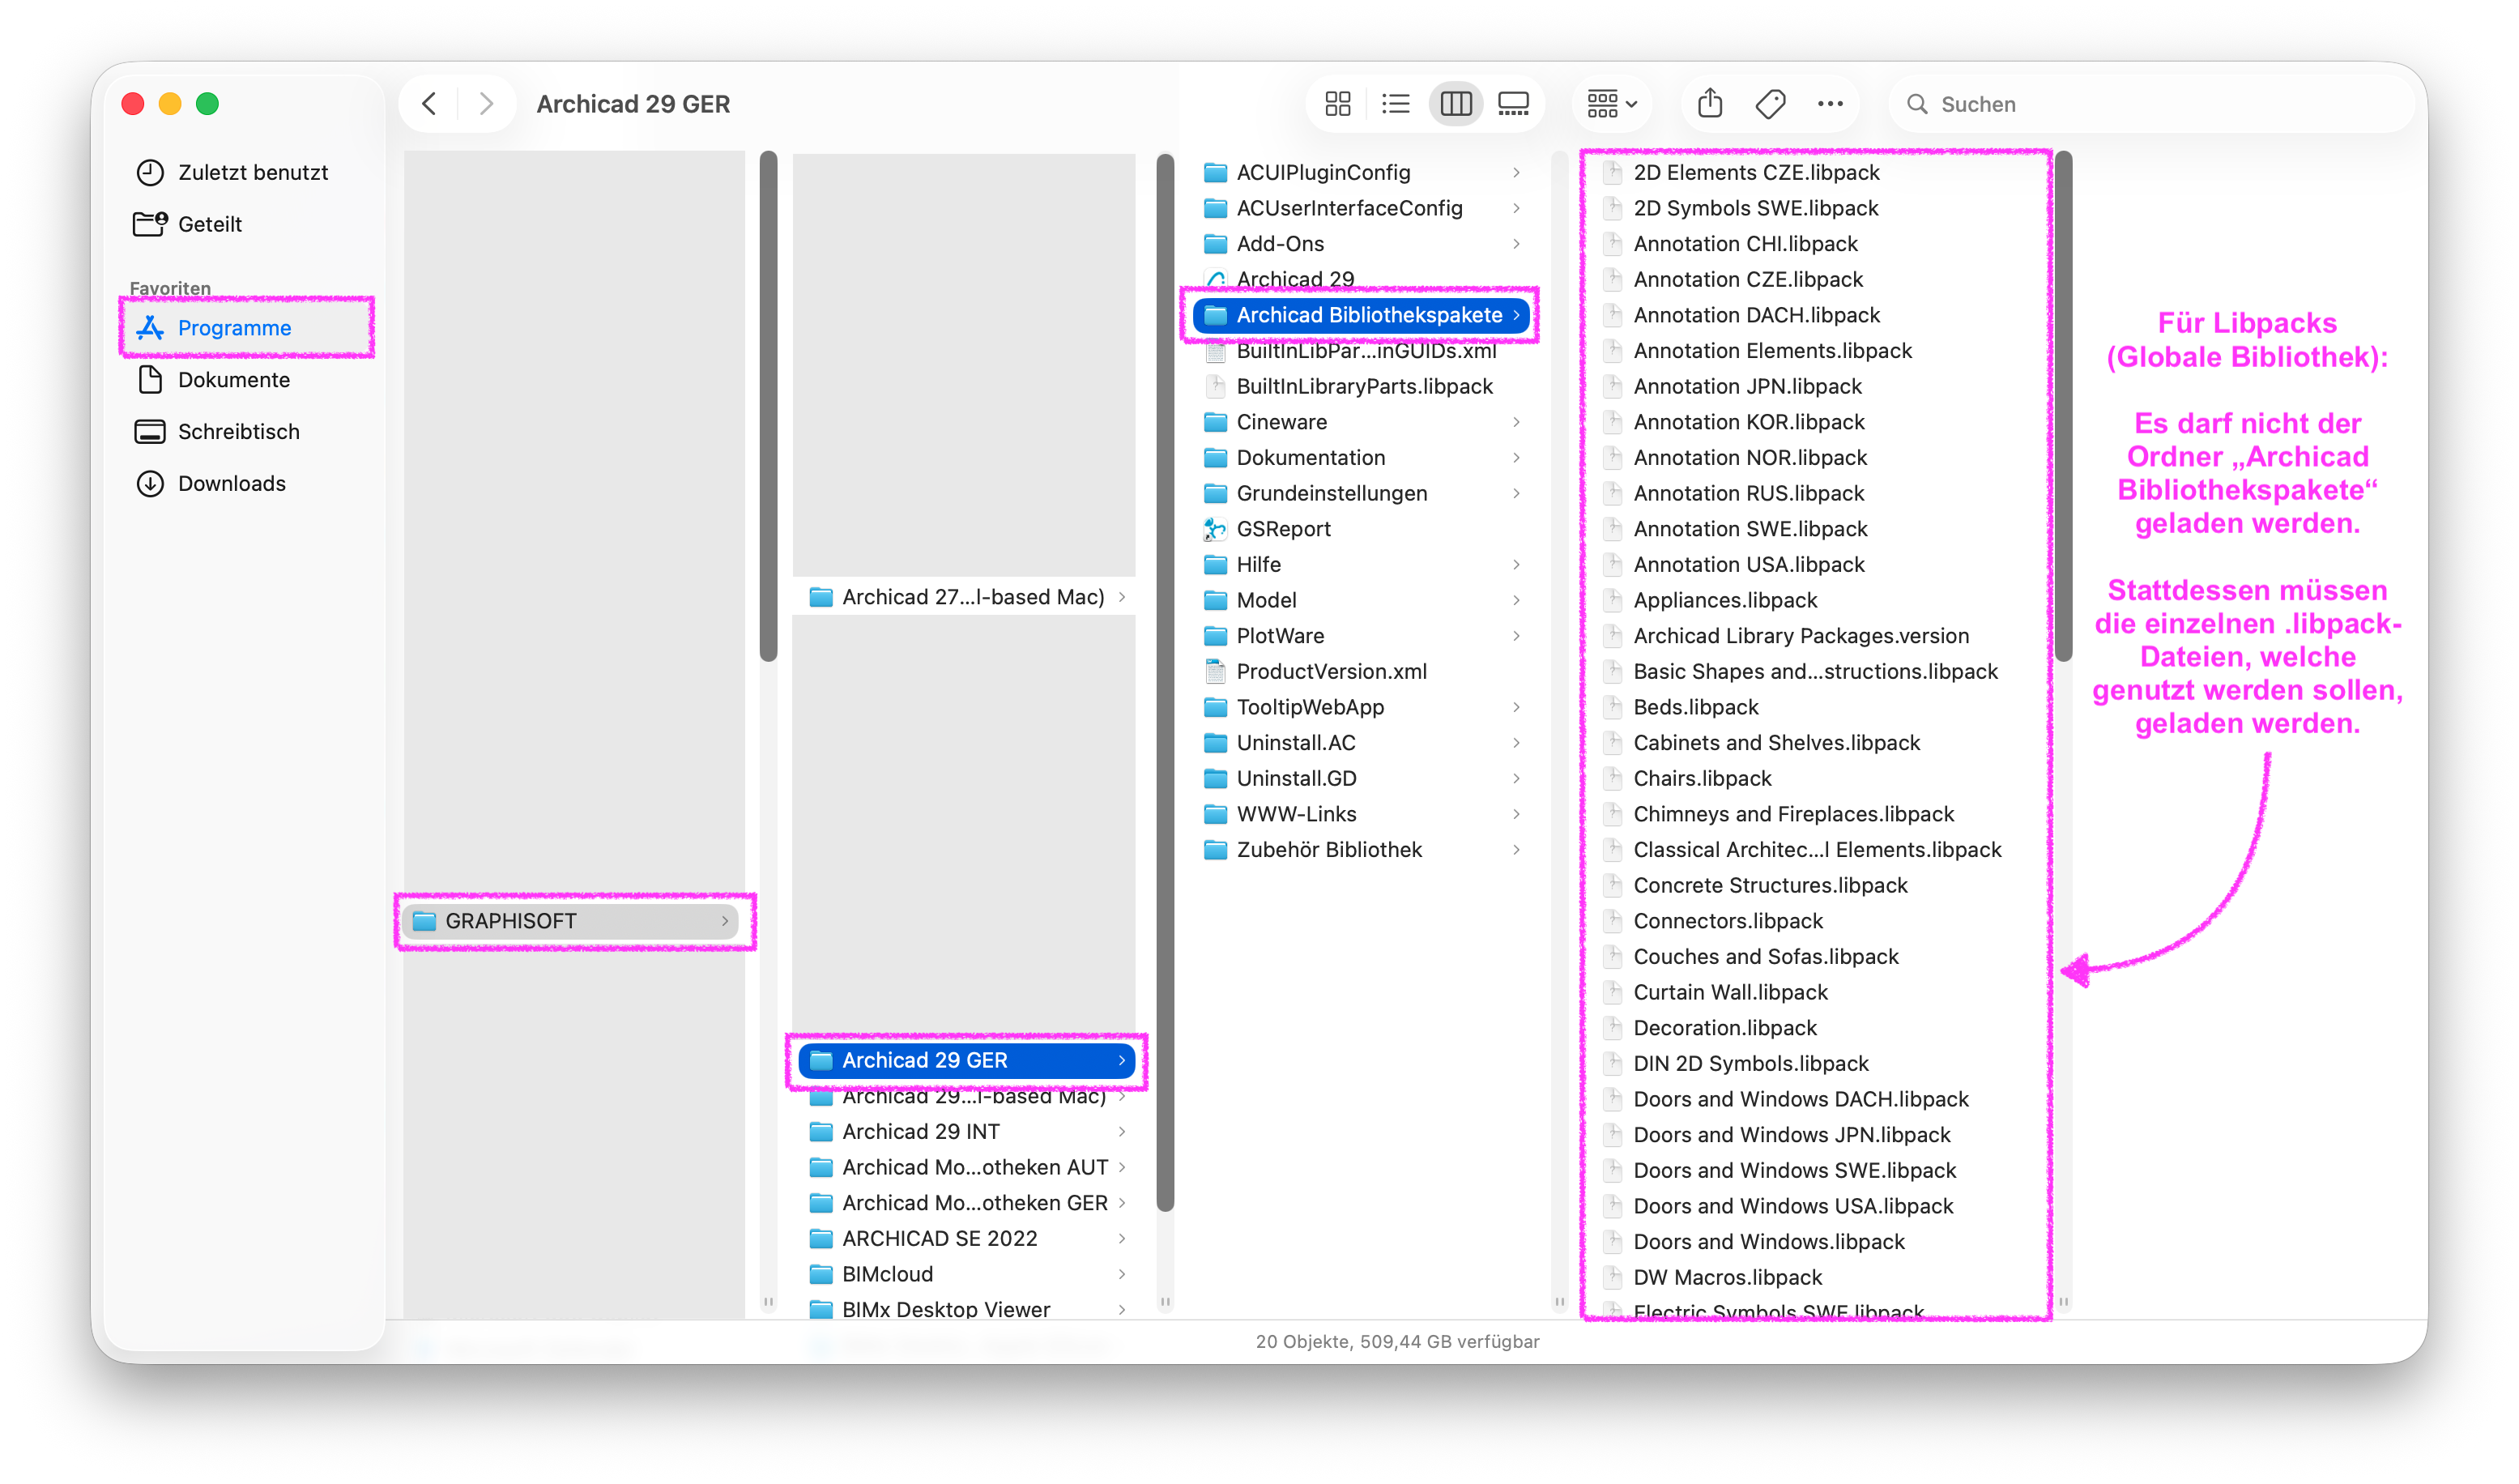Click the Tags toolbar icon
The height and width of the screenshot is (1484, 2519).
pyautogui.click(x=1771, y=104)
